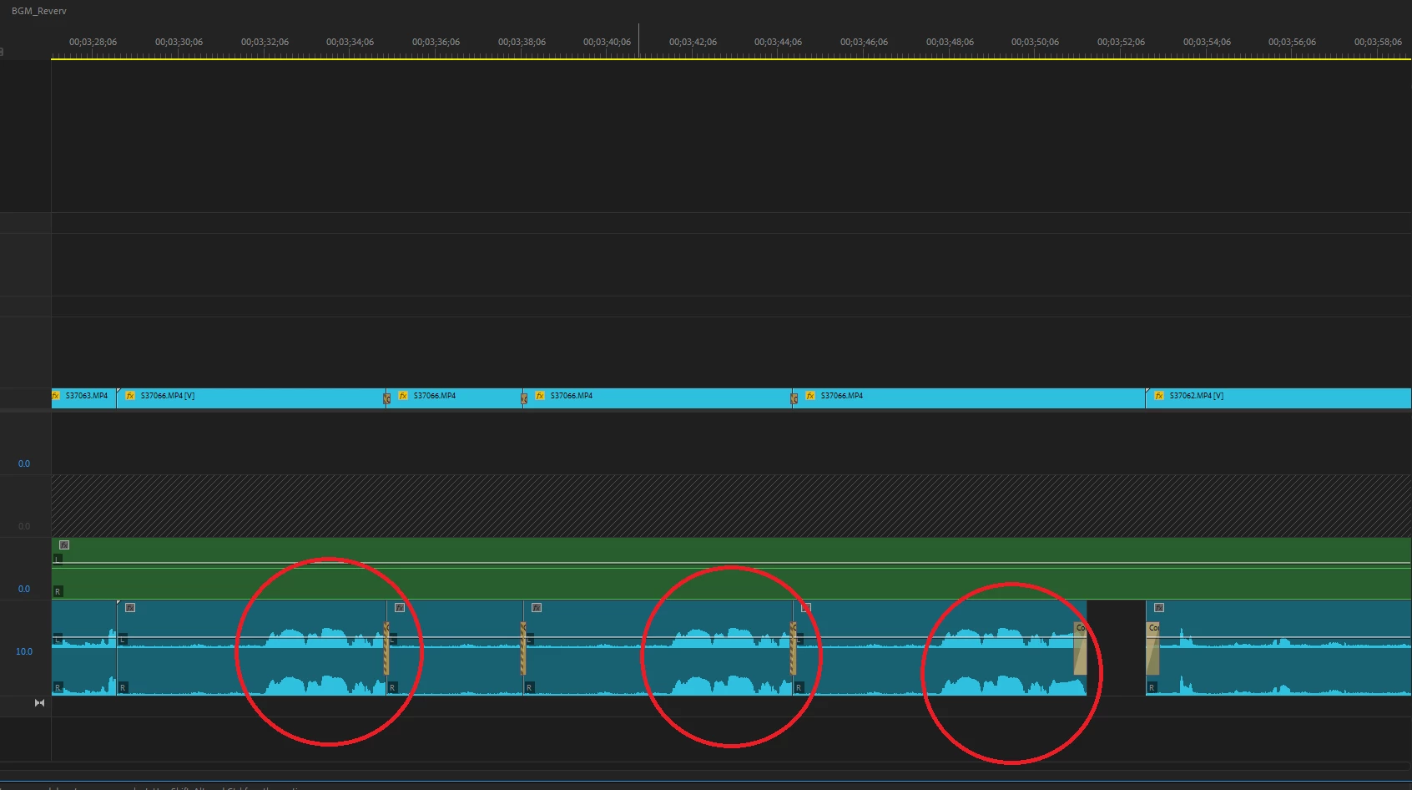
Task: Select the Co transition ending the audio before the gap
Action: click(1080, 648)
